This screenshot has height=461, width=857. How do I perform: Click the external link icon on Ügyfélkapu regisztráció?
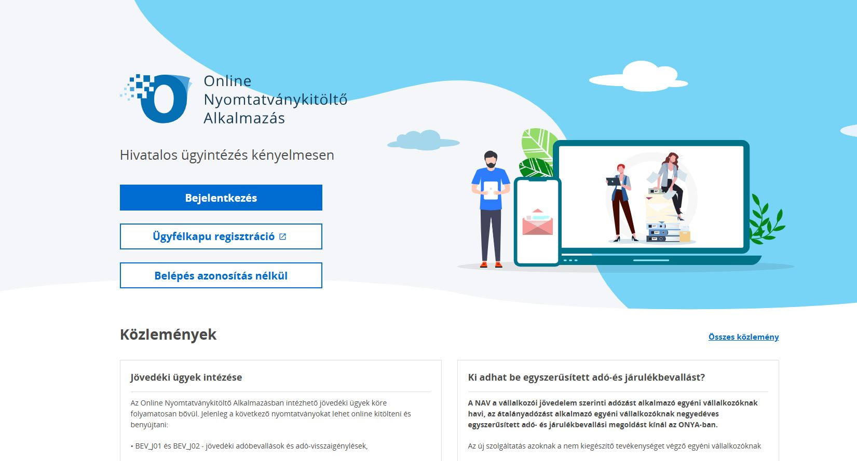click(282, 236)
